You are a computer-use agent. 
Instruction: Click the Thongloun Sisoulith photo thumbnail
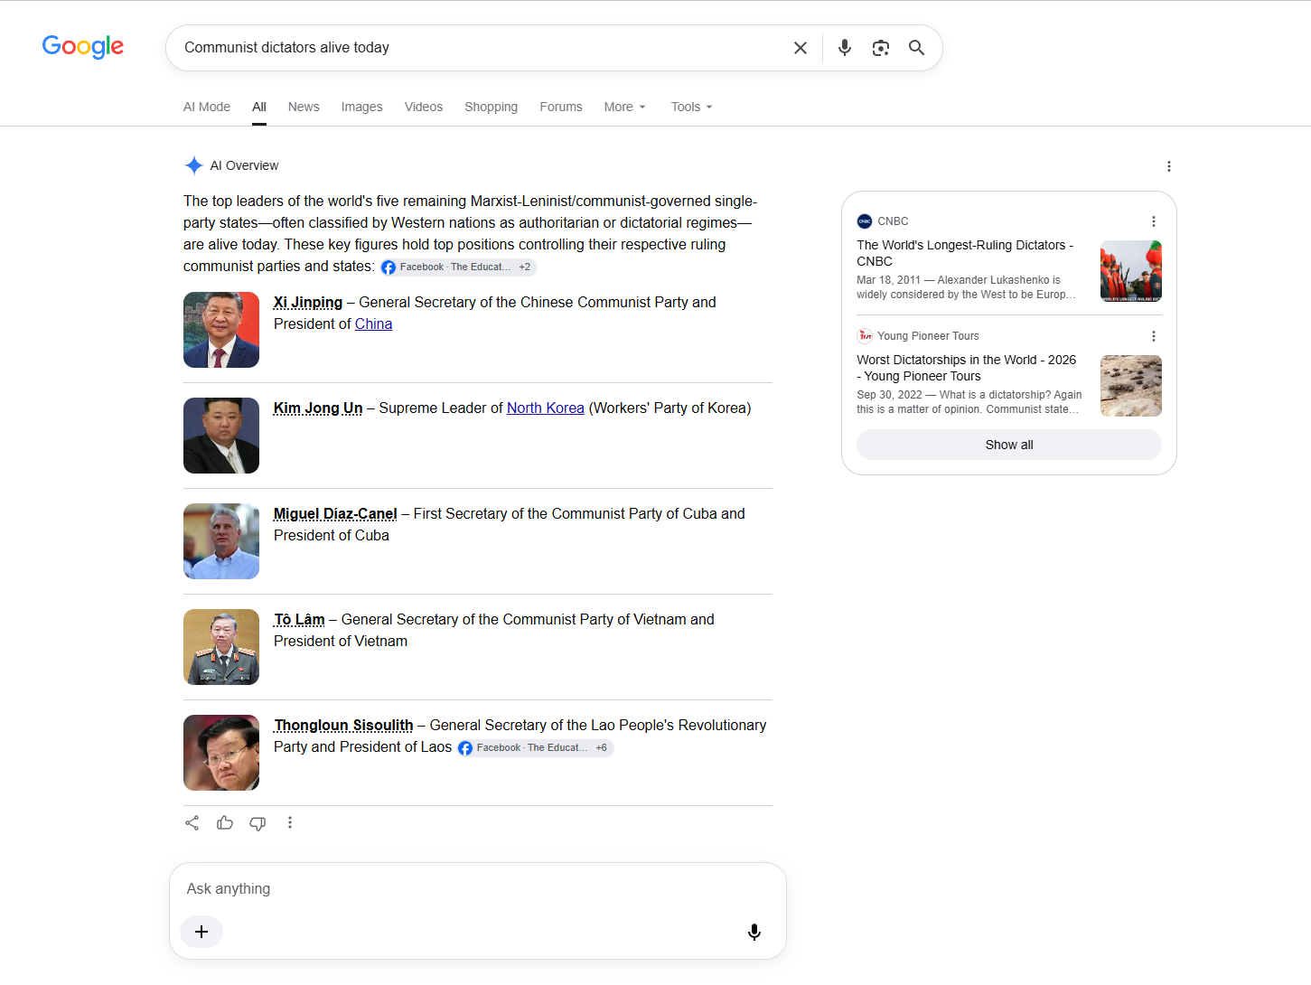pos(221,753)
